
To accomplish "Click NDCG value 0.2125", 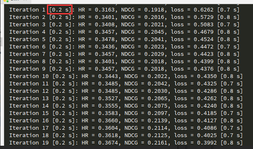I will pyautogui.click(x=157, y=135).
